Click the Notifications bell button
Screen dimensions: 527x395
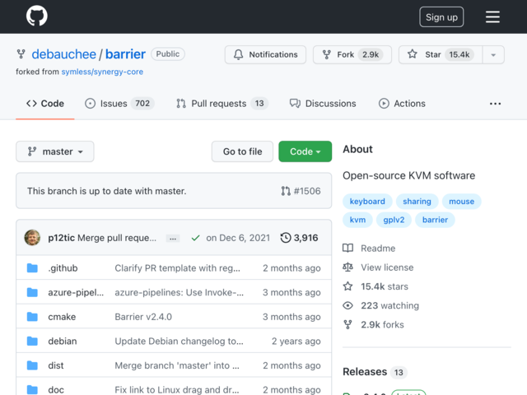265,54
